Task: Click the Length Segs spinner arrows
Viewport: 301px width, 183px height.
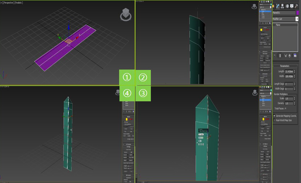Action: [295, 84]
